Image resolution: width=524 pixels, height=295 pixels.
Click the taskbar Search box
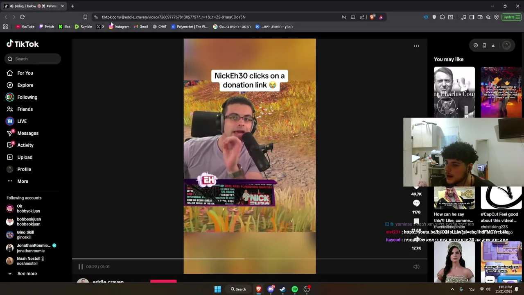point(238,289)
